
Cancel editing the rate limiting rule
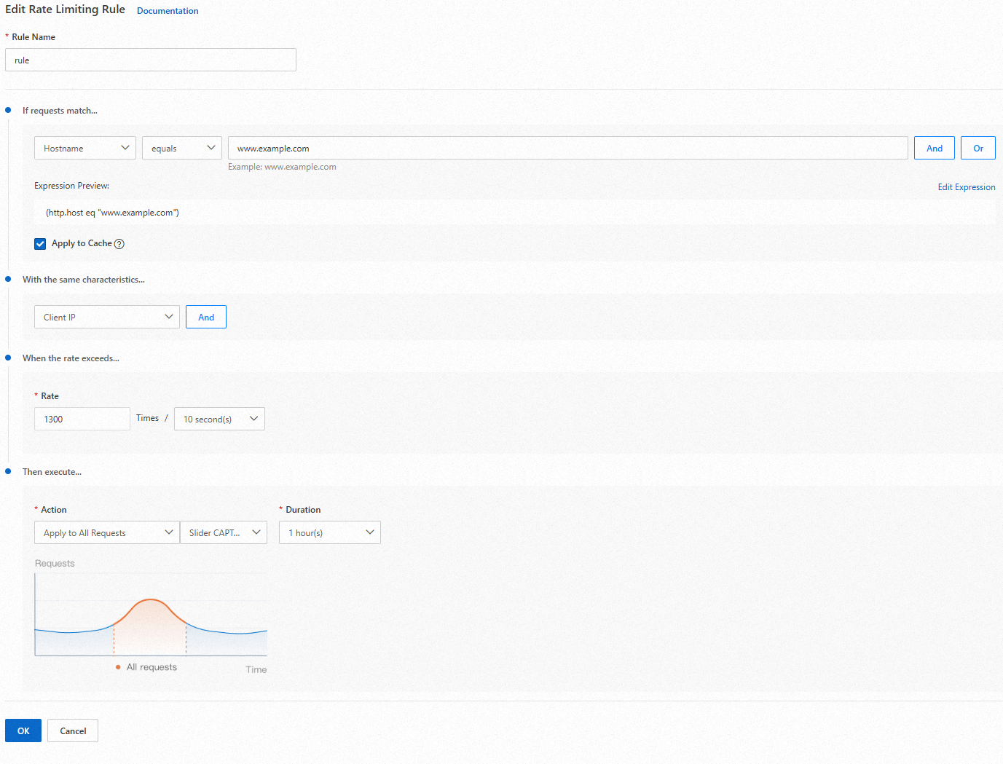click(x=72, y=730)
